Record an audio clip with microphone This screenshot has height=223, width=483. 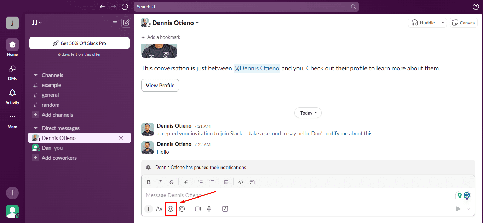[x=209, y=209]
